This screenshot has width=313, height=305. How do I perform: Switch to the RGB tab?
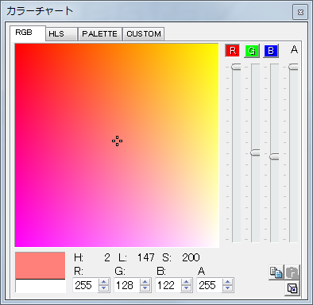click(x=28, y=33)
